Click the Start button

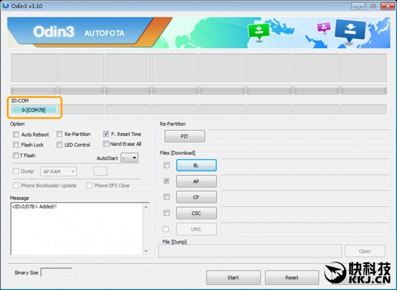[233, 277]
